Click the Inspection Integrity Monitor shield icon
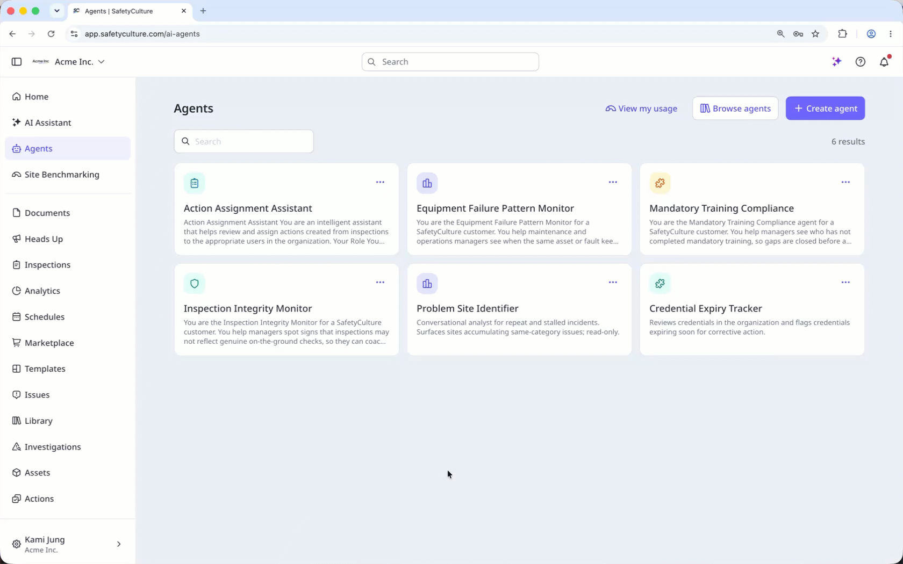Image resolution: width=903 pixels, height=564 pixels. [195, 284]
